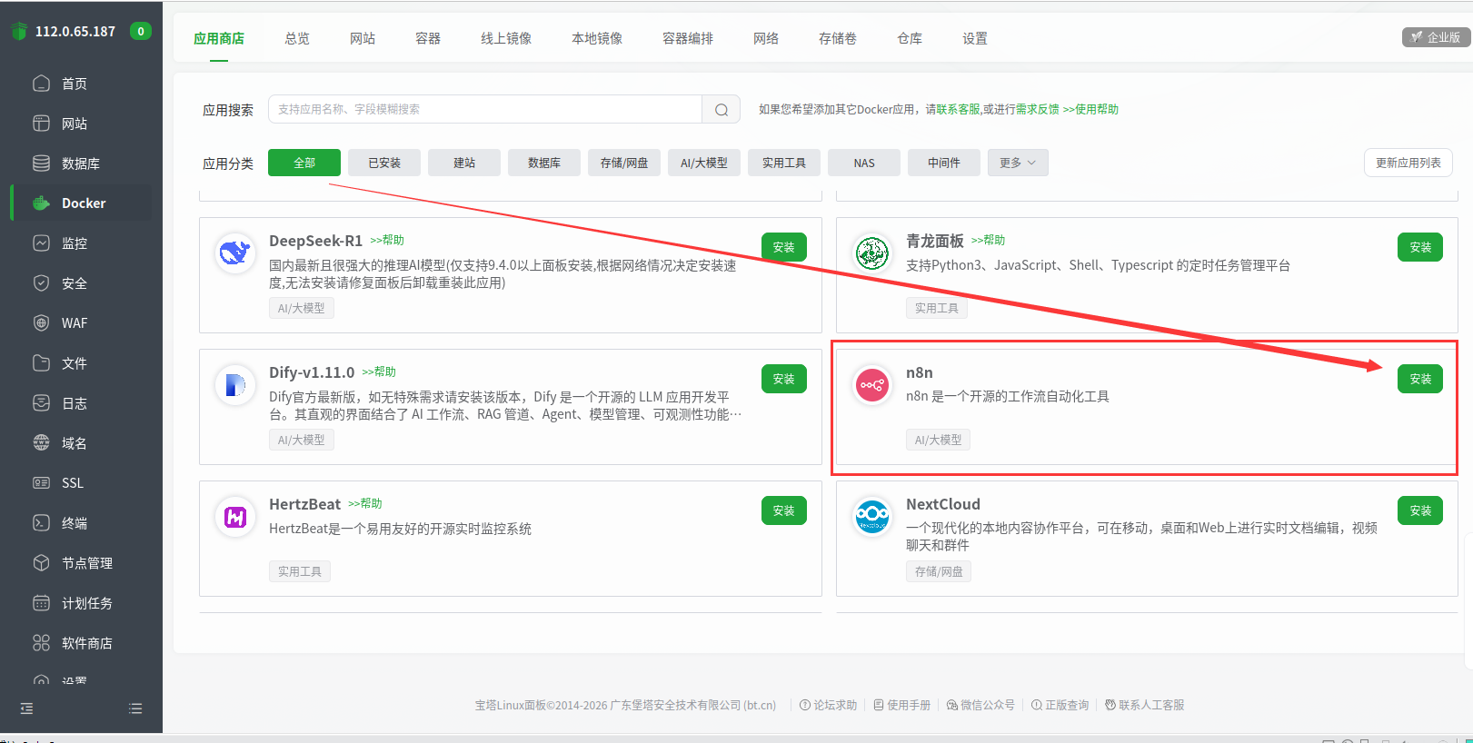Open the Docker sidebar item
This screenshot has height=743, width=1473.
pos(83,203)
